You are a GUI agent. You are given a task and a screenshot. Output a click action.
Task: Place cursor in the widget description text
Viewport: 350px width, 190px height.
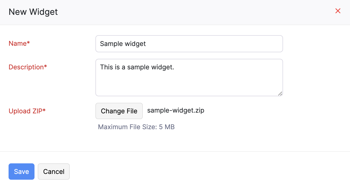click(137, 67)
